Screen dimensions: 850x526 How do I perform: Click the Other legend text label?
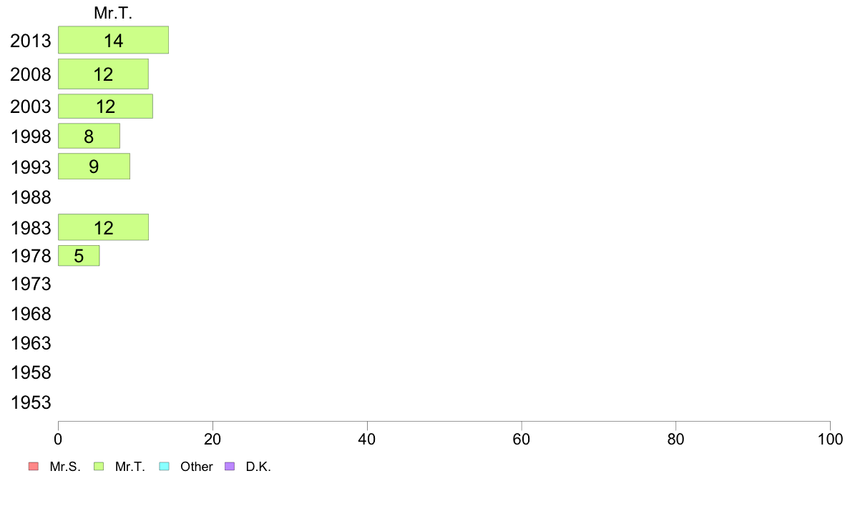click(196, 467)
